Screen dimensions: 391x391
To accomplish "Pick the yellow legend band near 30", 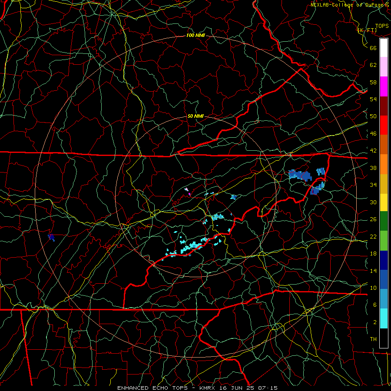I will pyautogui.click(x=384, y=202).
